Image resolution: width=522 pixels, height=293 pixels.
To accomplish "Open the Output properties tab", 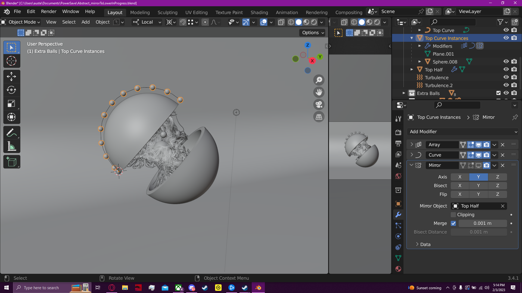I will click(398, 143).
